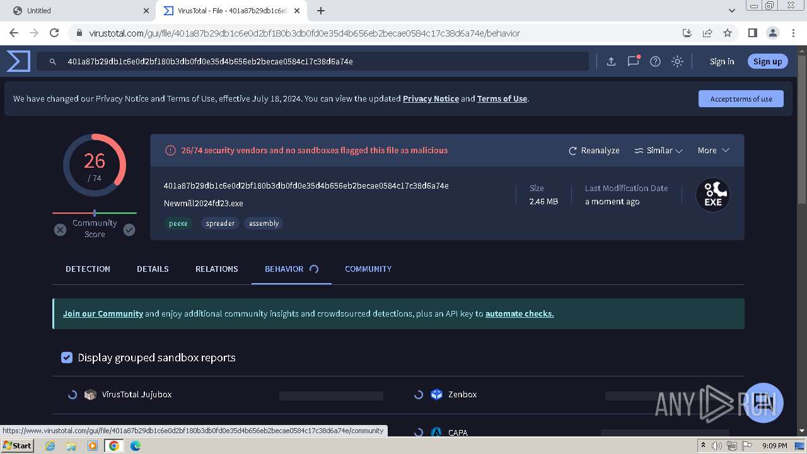Click the assembly tag
The image size is (807, 454).
pos(264,223)
